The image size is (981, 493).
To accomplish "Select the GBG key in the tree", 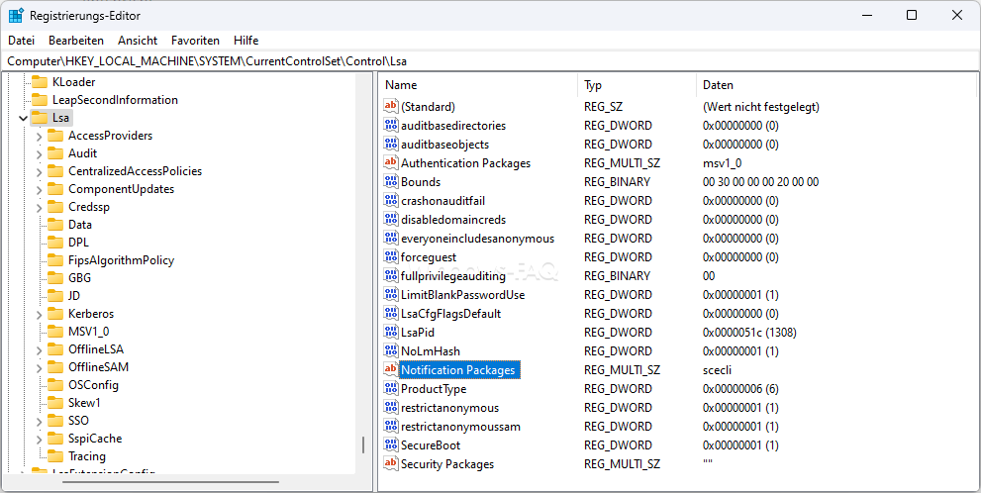I will [79, 278].
